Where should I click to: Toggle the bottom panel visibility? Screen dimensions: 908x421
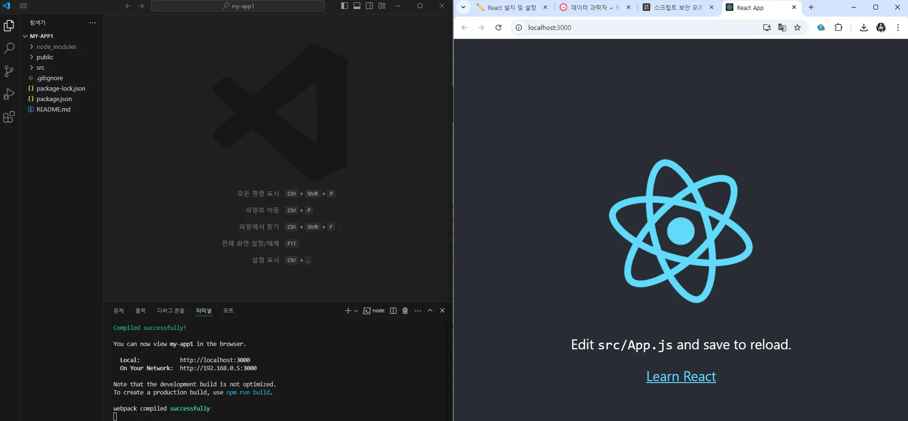(357, 6)
